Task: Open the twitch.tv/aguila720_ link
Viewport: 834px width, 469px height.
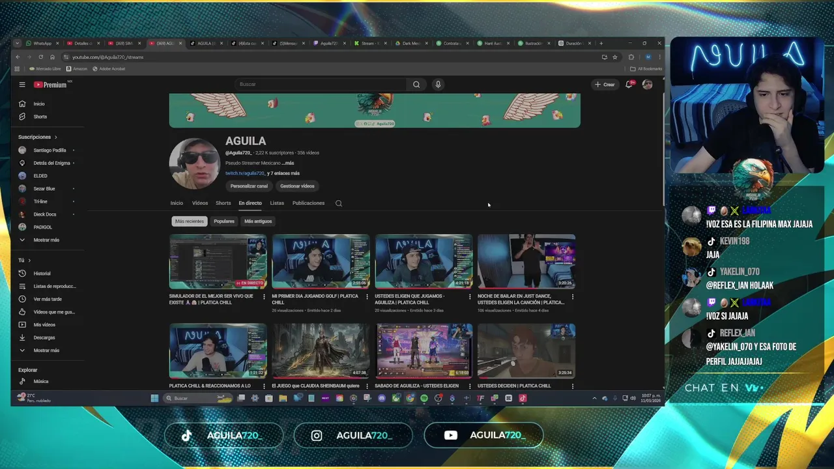Action: [x=245, y=173]
